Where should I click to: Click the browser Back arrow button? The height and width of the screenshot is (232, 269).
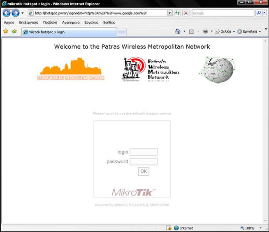[x=6, y=13]
